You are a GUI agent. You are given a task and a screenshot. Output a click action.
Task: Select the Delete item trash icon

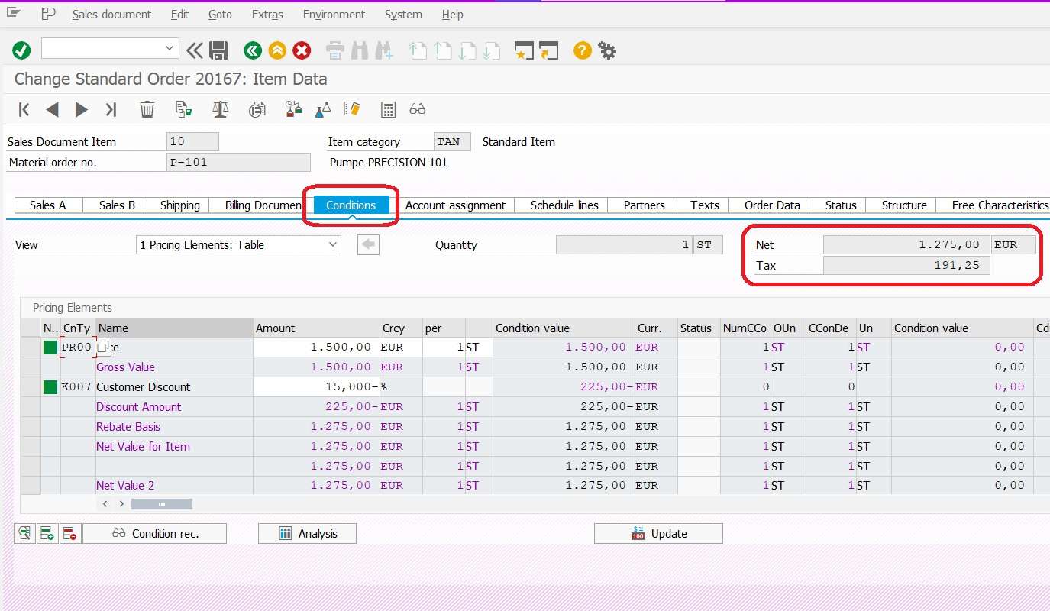click(x=147, y=108)
